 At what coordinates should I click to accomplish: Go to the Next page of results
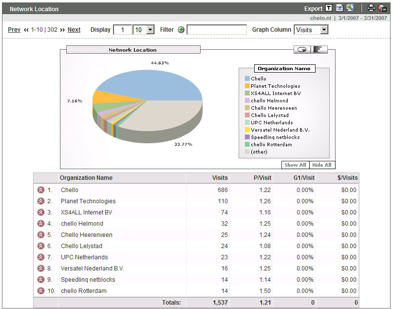(x=74, y=30)
